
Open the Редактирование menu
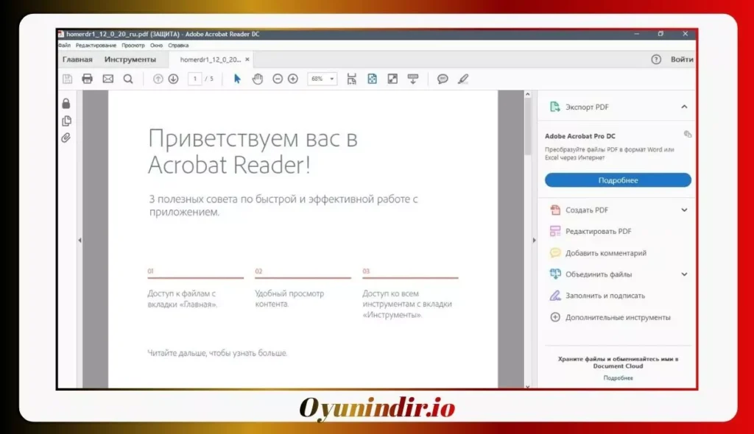point(96,45)
